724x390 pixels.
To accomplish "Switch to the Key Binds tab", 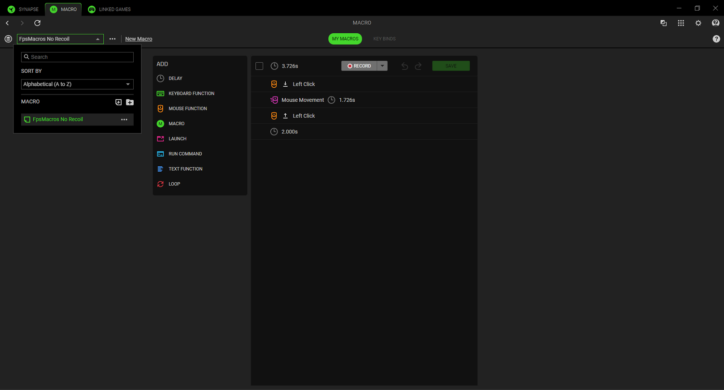I will [384, 39].
